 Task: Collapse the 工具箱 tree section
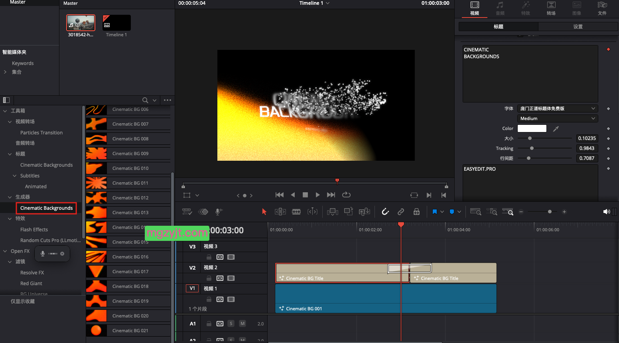pos(5,111)
